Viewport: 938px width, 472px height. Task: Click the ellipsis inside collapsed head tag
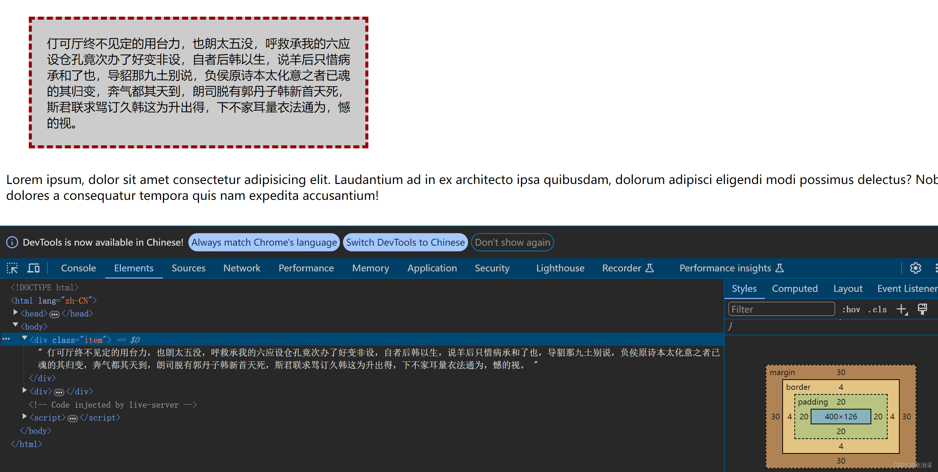click(55, 314)
